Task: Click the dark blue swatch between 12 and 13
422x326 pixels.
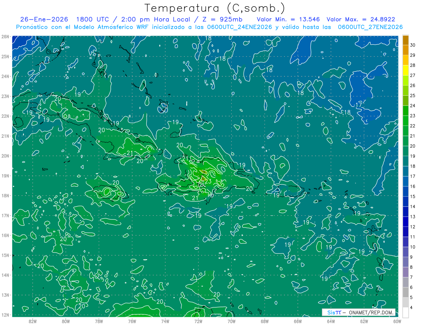Action: [405, 222]
